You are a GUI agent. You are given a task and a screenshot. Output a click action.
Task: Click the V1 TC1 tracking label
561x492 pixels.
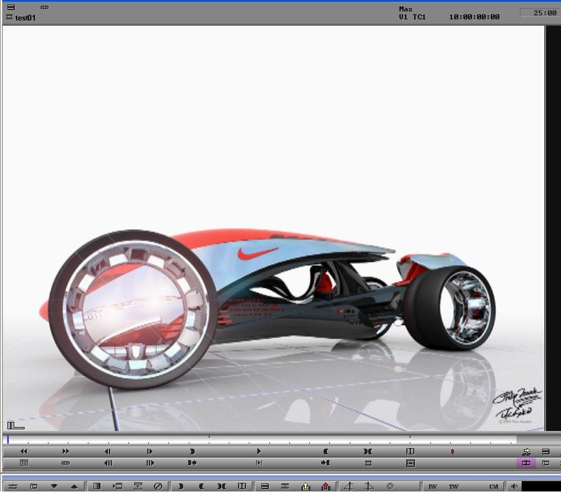pyautogui.click(x=412, y=17)
